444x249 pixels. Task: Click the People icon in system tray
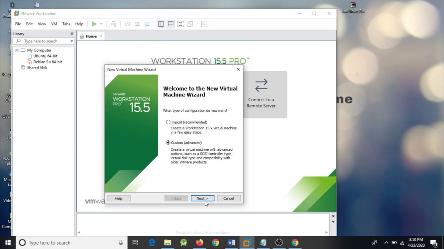375,242
